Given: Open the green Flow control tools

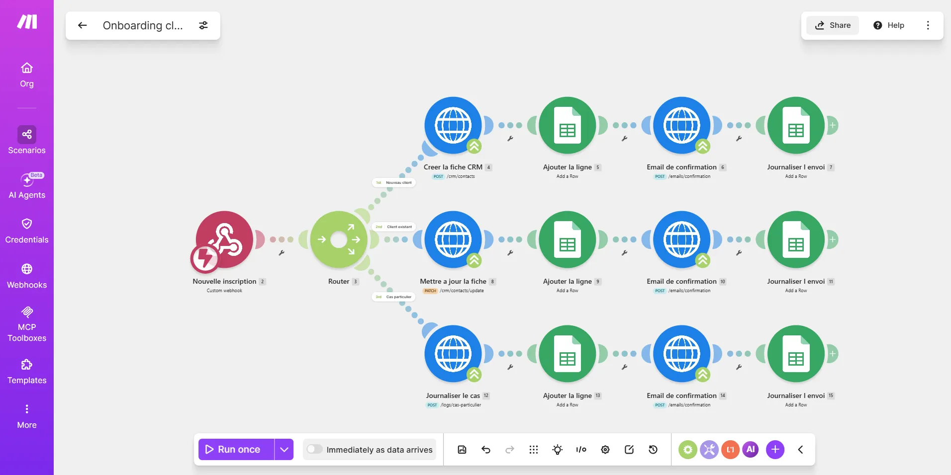Looking at the screenshot, I should coord(688,450).
